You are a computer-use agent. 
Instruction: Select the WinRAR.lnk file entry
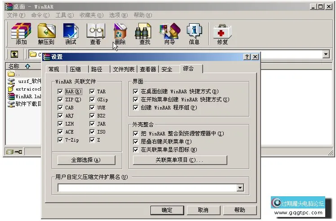(24, 96)
